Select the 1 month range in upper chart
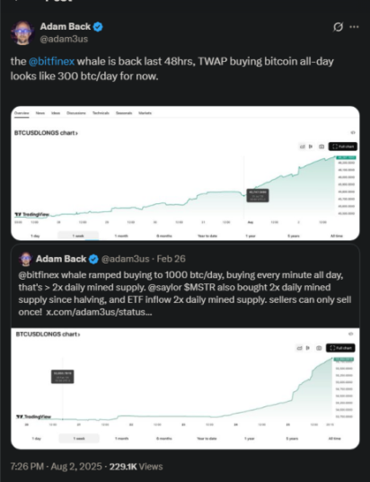The height and width of the screenshot is (482, 370). (x=121, y=236)
